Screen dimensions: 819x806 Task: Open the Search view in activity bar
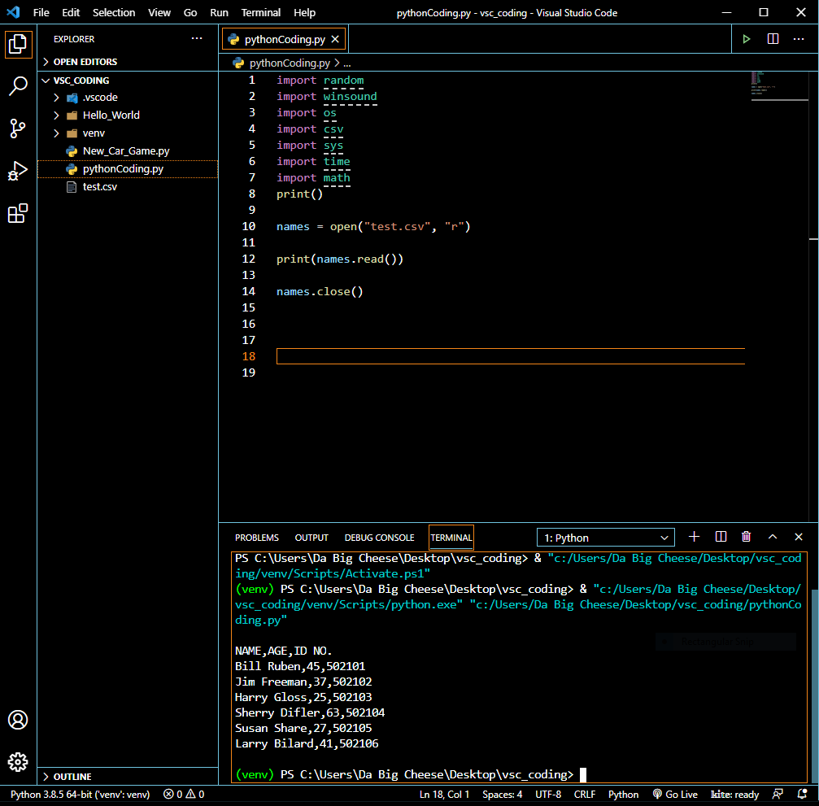[x=18, y=86]
